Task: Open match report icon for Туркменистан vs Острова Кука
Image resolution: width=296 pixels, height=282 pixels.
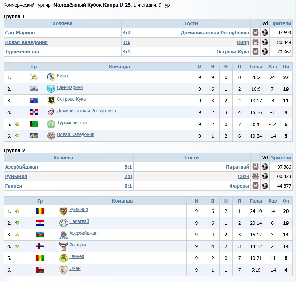Action: 255,52
